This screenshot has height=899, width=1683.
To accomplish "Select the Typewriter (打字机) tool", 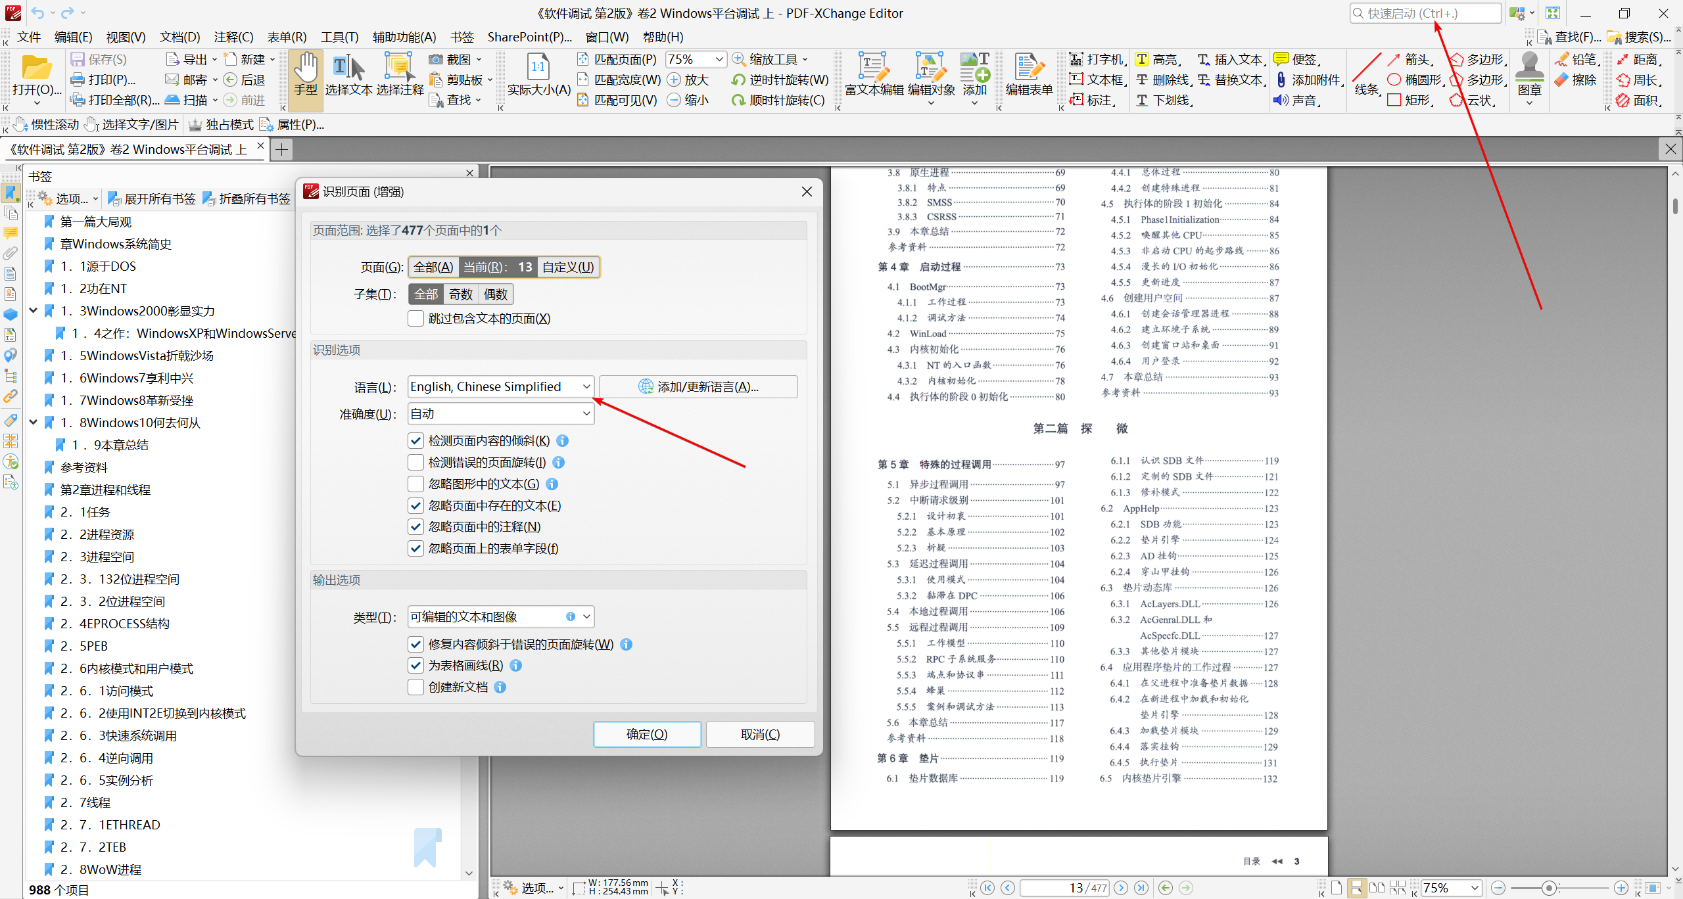I will tap(1098, 59).
